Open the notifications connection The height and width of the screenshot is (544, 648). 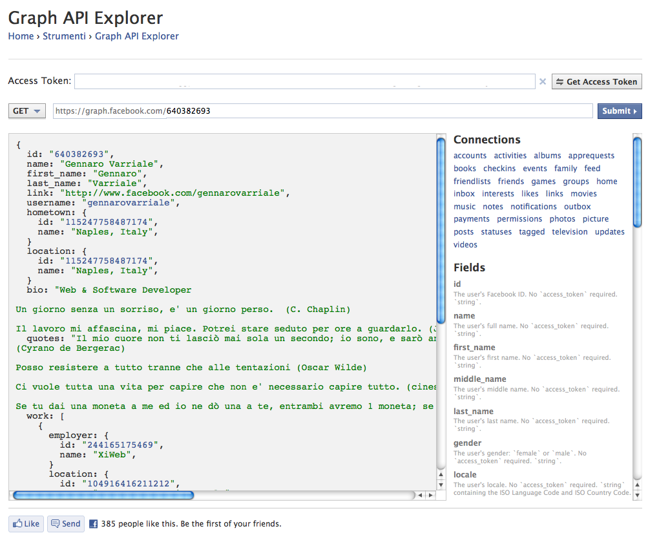tap(534, 207)
